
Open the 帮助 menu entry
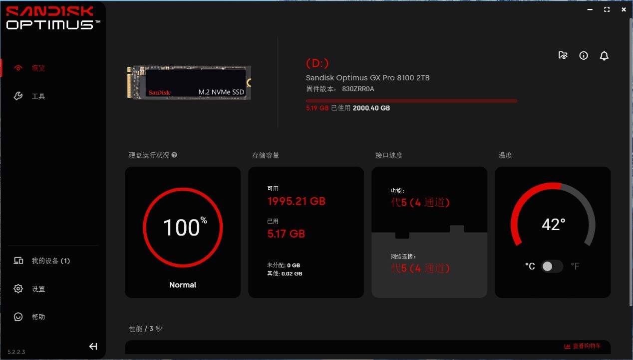coord(38,317)
